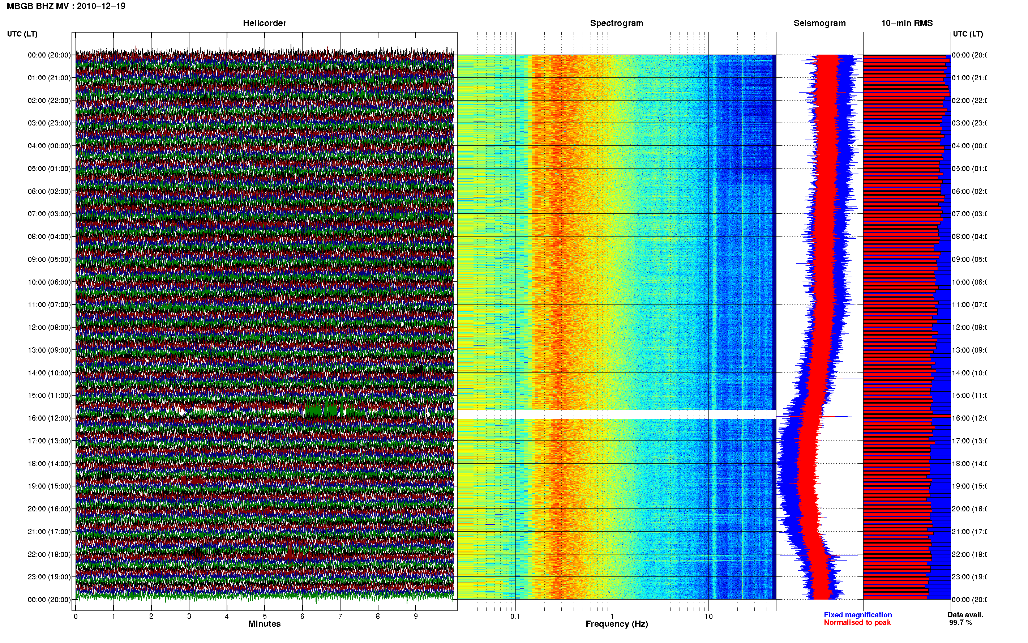
Task: Click the red 'Normalised to peak' legend text
Action: (x=857, y=623)
